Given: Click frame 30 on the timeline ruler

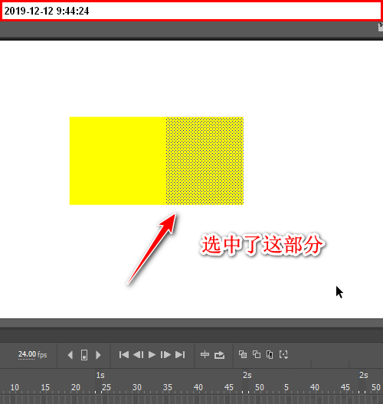Looking at the screenshot, I should [137, 387].
